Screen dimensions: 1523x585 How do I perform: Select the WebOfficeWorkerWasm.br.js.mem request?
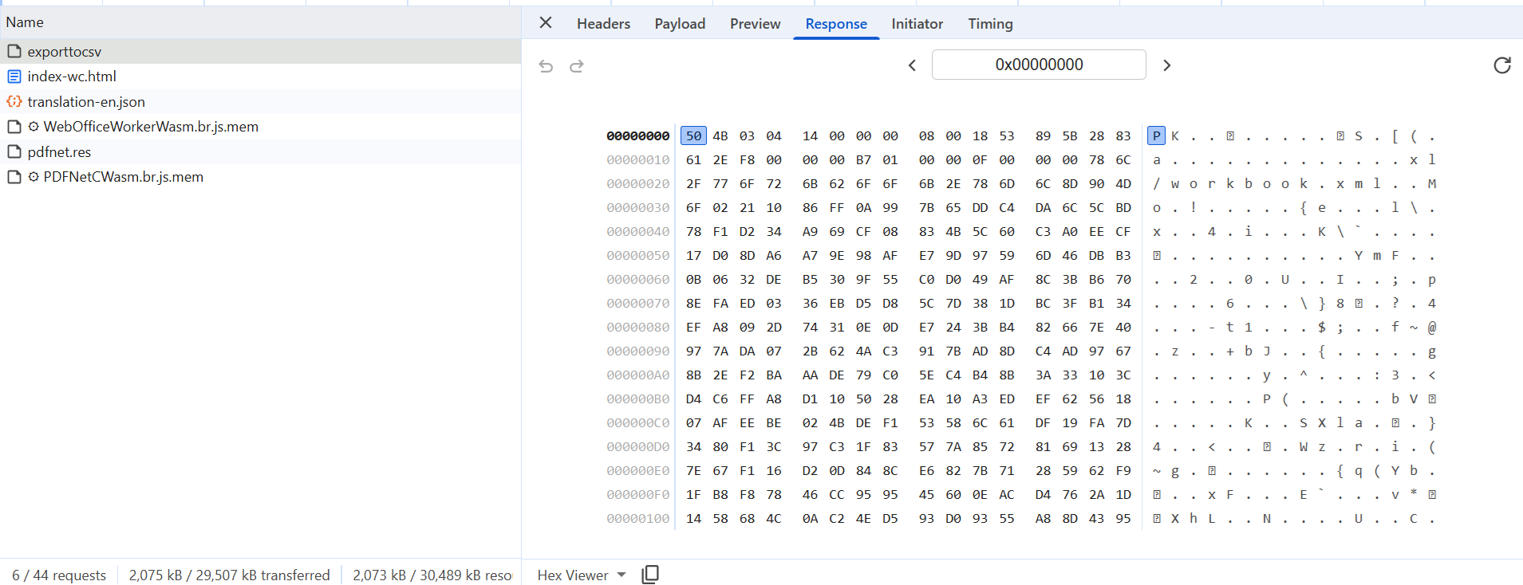pyautogui.click(x=151, y=127)
